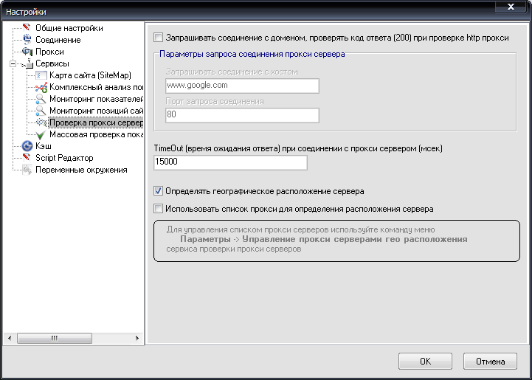
Task: Click the Прокси tree icon
Action: (27, 52)
